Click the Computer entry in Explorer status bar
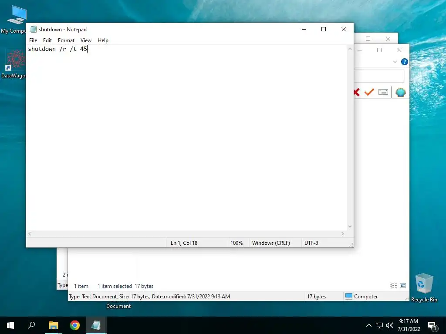Image resolution: width=446 pixels, height=334 pixels. click(362, 297)
